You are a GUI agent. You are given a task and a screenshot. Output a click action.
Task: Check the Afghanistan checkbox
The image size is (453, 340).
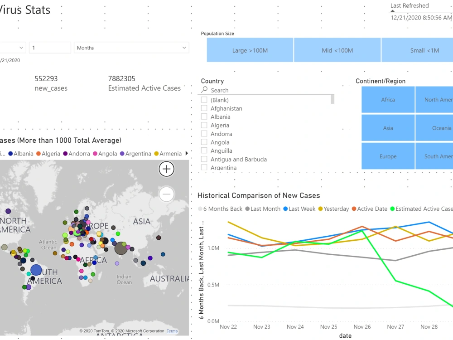point(204,108)
